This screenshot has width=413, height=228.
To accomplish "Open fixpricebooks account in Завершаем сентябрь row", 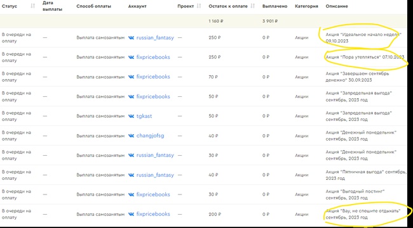I will click(x=153, y=77).
